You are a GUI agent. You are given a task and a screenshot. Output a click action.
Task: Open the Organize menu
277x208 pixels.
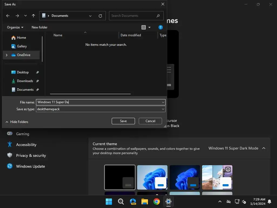pos(15,27)
